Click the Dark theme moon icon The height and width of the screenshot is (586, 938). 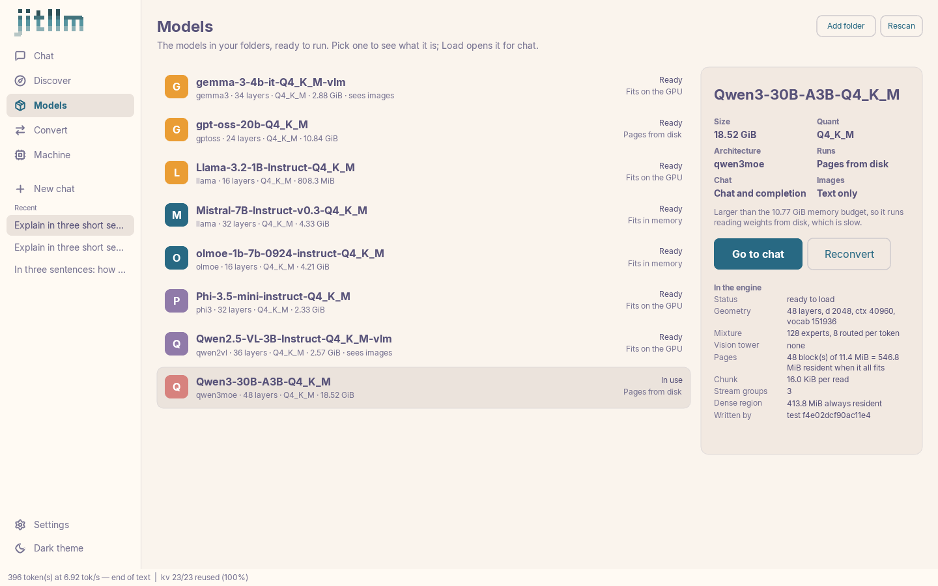click(20, 548)
